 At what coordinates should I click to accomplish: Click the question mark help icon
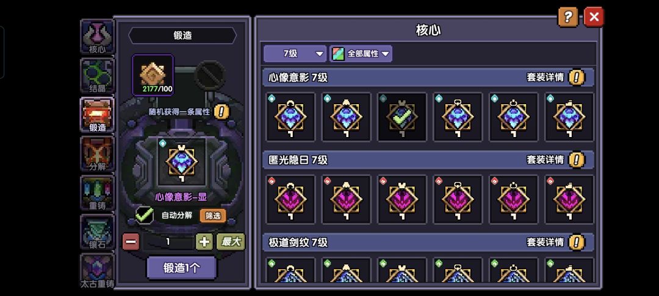(568, 17)
